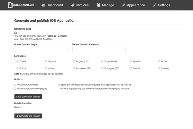Viewport: 193px width, 129px height.
Task: Click the Appearance pencil icon
Action: tap(124, 5)
